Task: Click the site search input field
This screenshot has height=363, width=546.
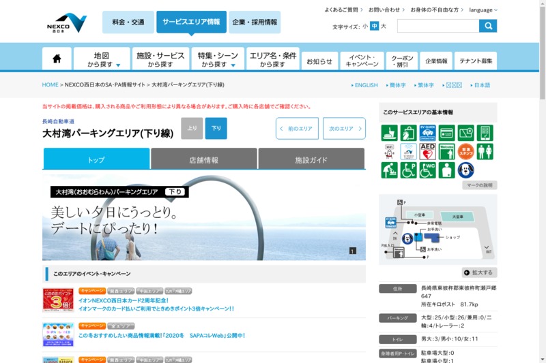Action: (x=437, y=26)
